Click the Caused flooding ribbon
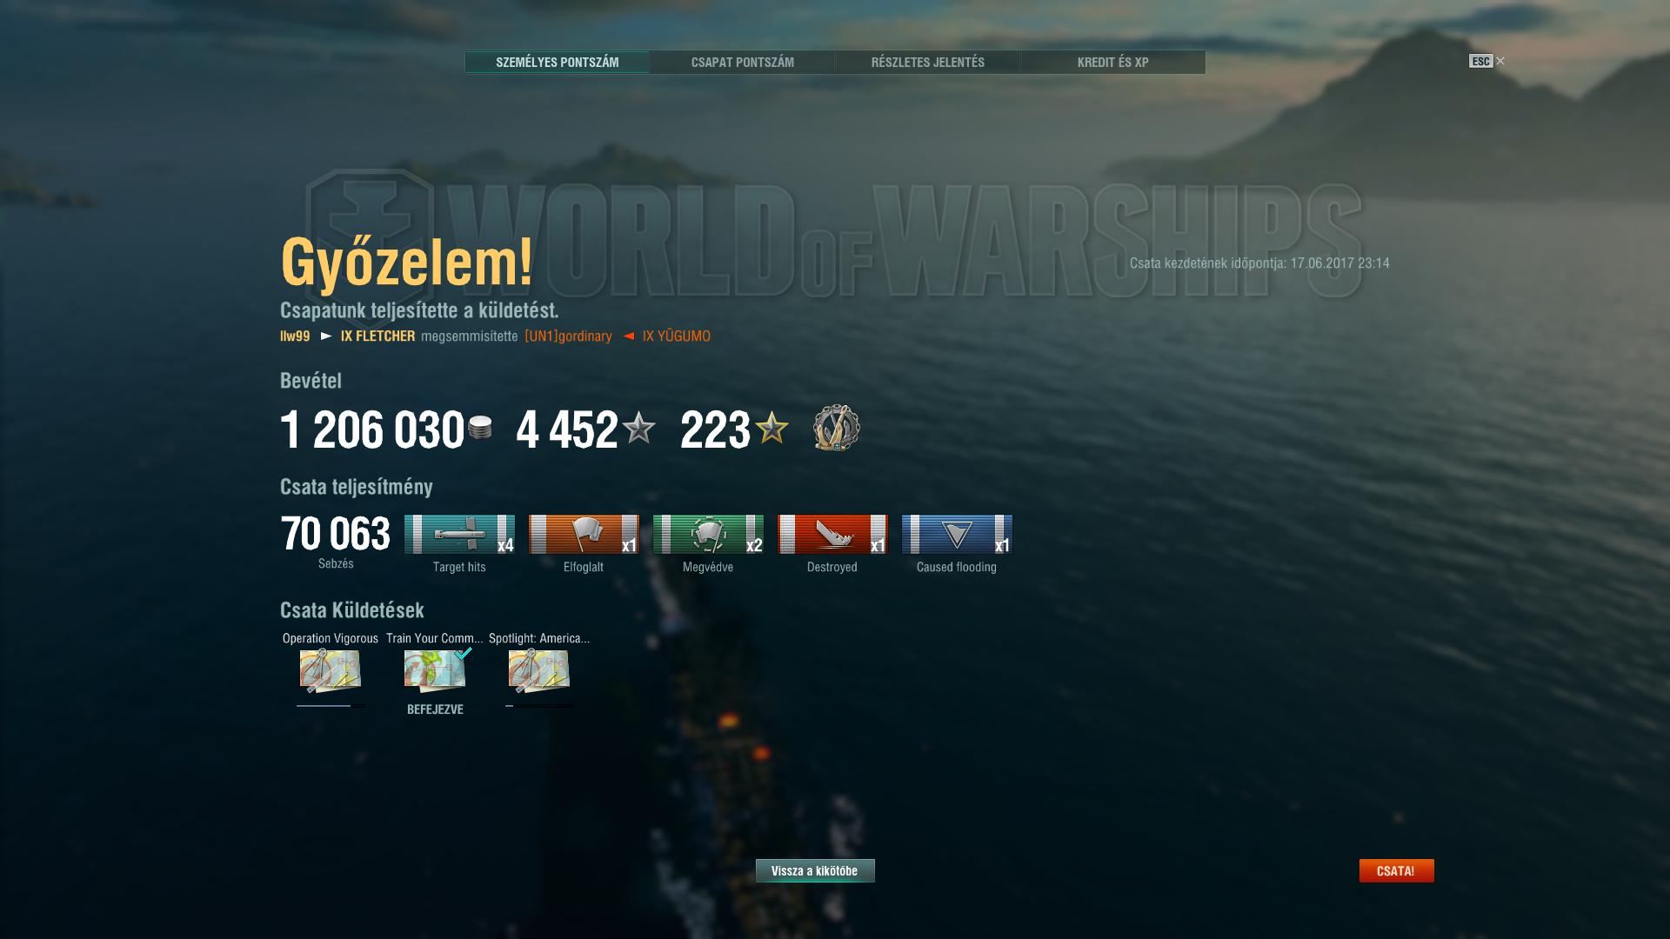This screenshot has width=1670, height=939. [957, 534]
